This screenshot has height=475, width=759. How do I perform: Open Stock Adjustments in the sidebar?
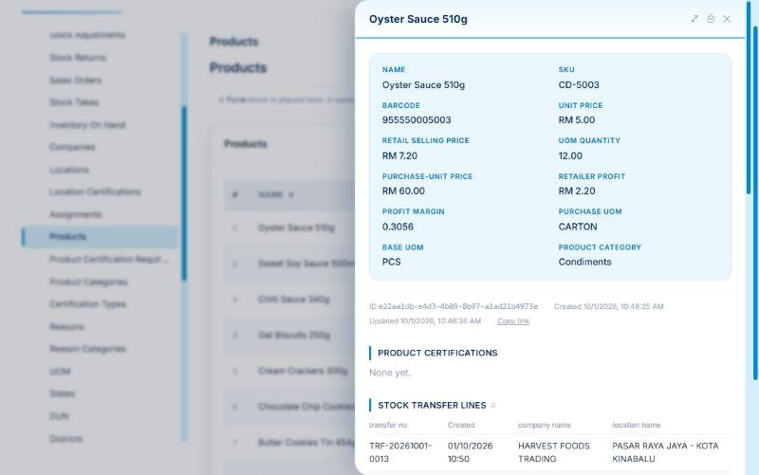click(87, 35)
